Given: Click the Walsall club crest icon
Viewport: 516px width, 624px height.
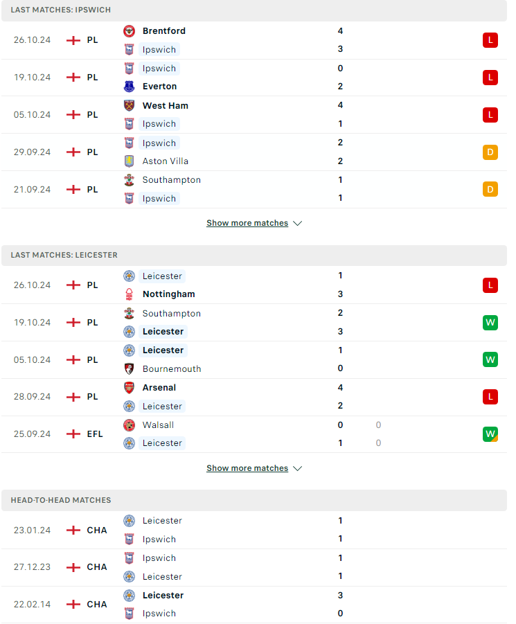Looking at the screenshot, I should pyautogui.click(x=129, y=425).
